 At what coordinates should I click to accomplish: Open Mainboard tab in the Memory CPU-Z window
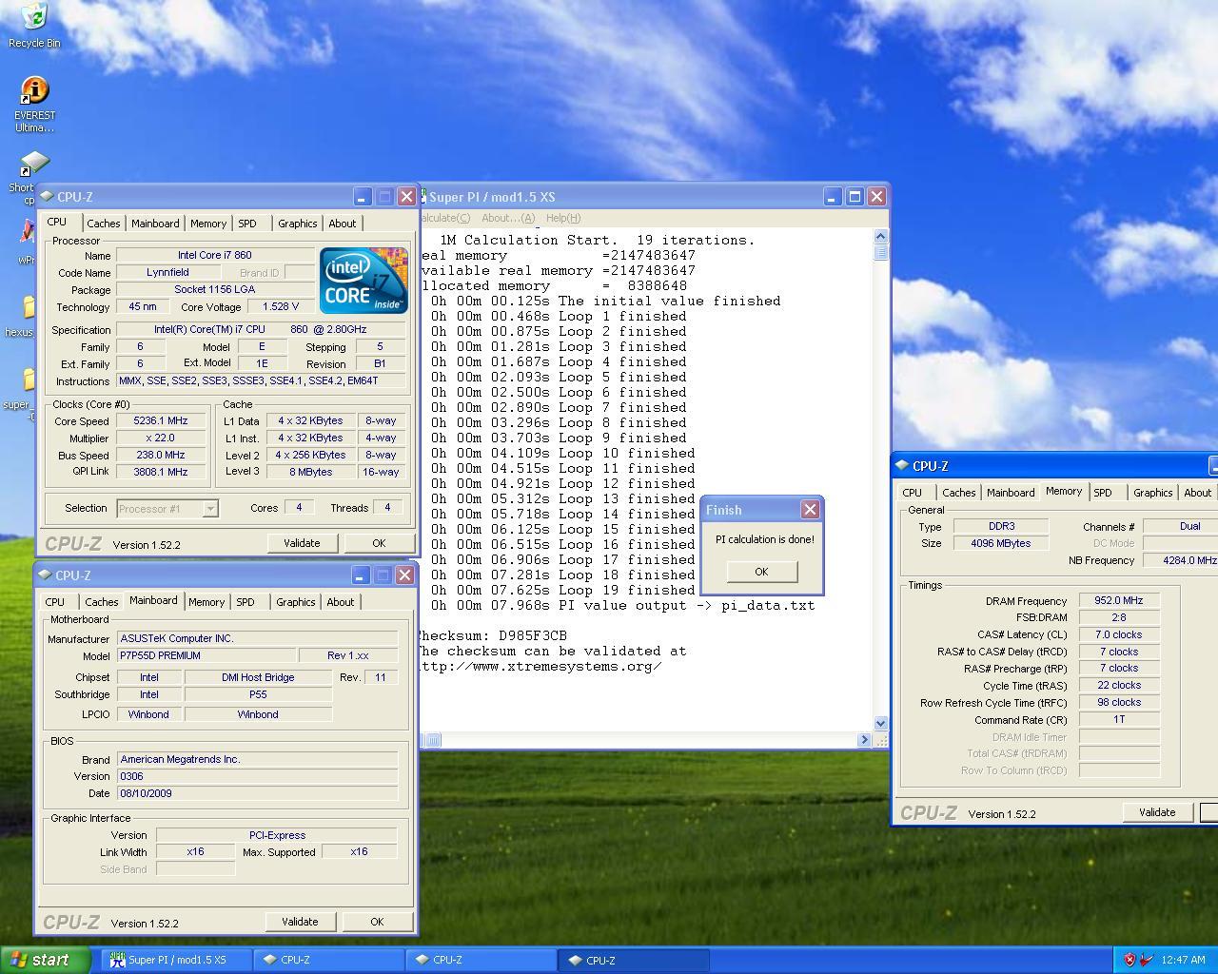tap(1011, 493)
